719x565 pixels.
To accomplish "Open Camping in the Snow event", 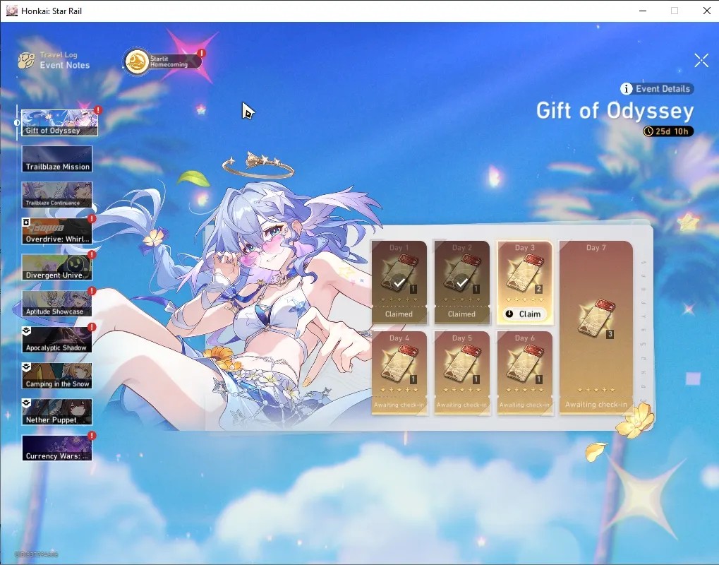I will [x=57, y=376].
